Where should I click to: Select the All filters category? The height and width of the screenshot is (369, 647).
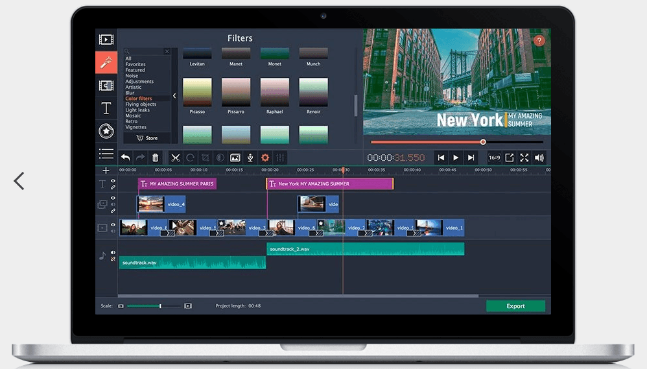pos(128,58)
